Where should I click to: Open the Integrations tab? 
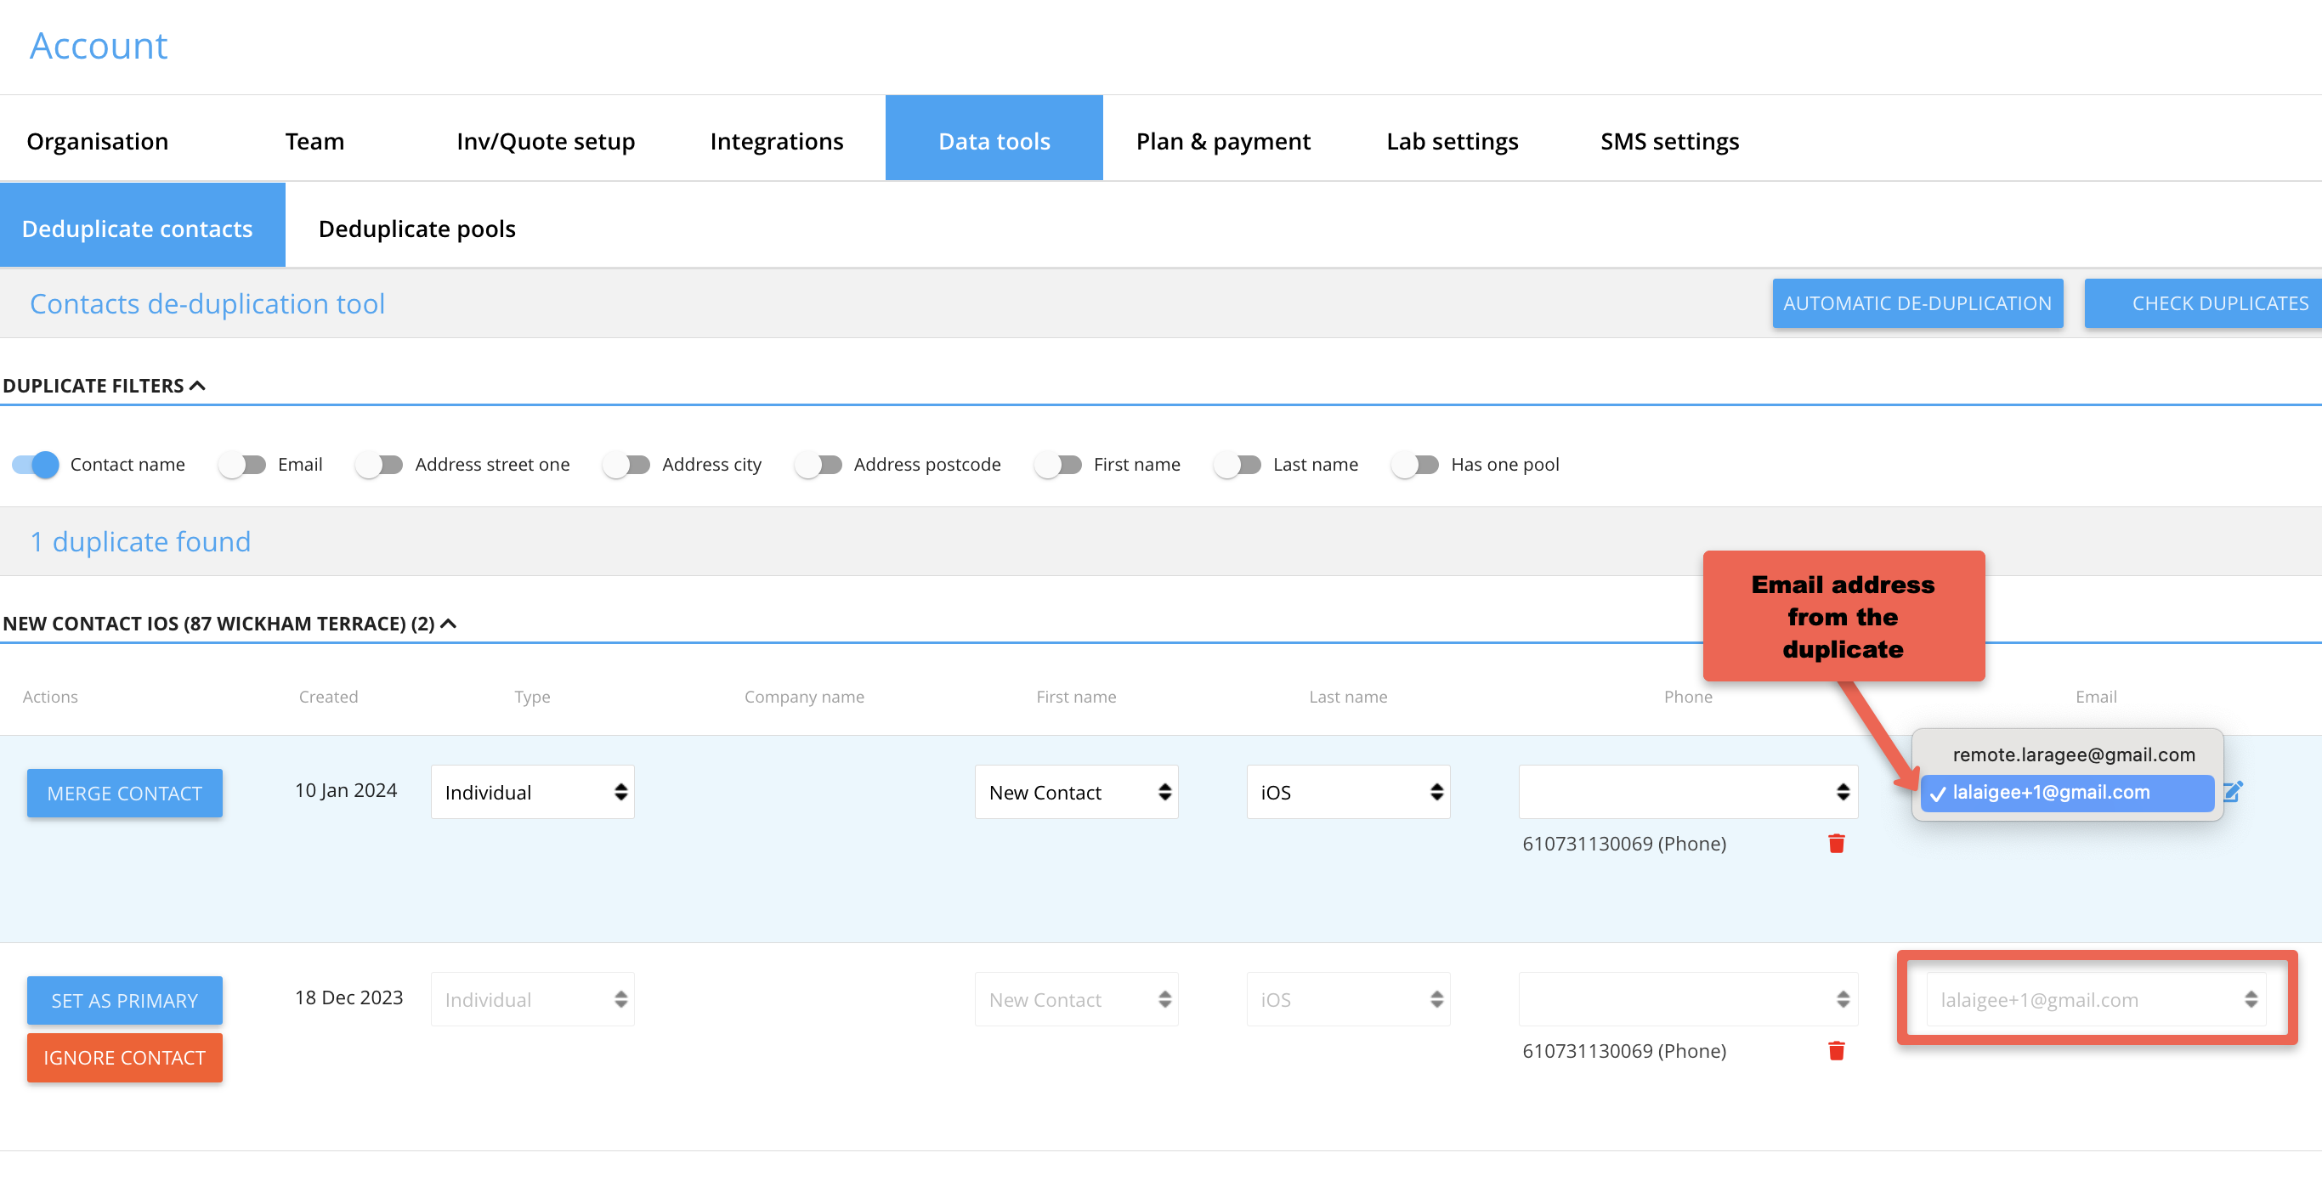776,142
